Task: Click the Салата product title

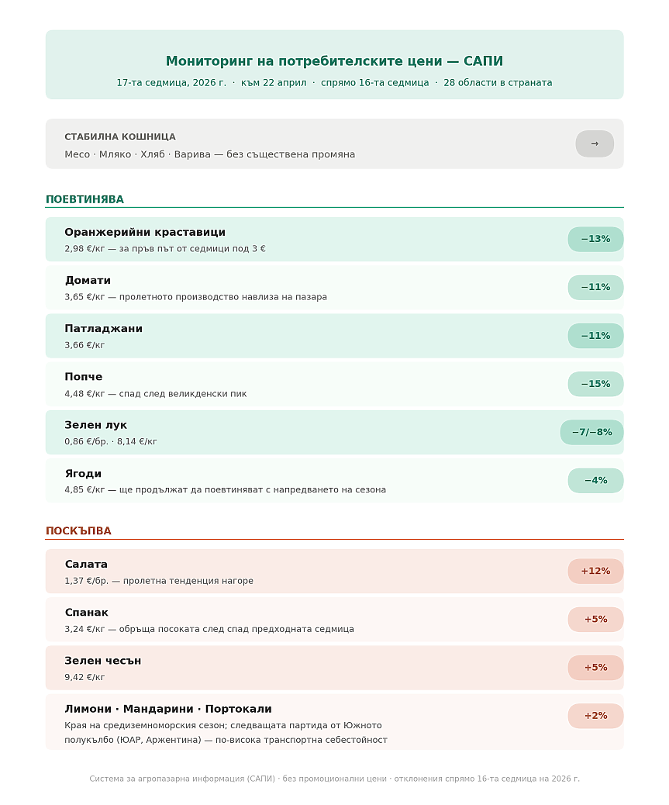Action: 86,564
